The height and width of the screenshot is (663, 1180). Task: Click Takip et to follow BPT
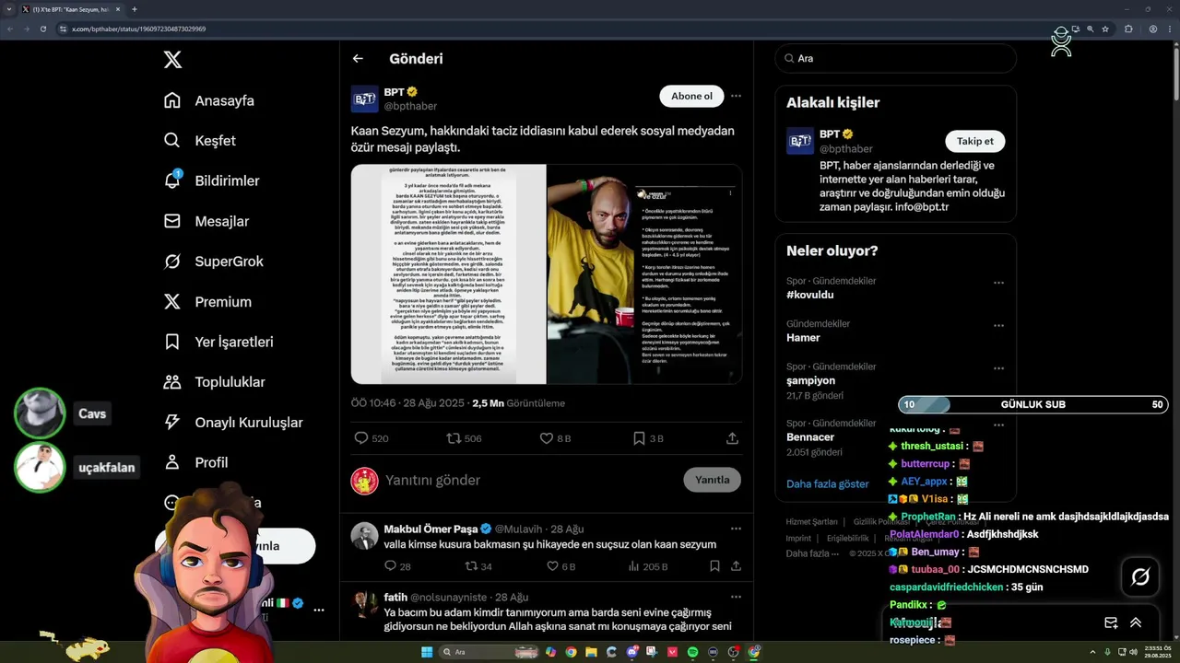click(x=974, y=141)
